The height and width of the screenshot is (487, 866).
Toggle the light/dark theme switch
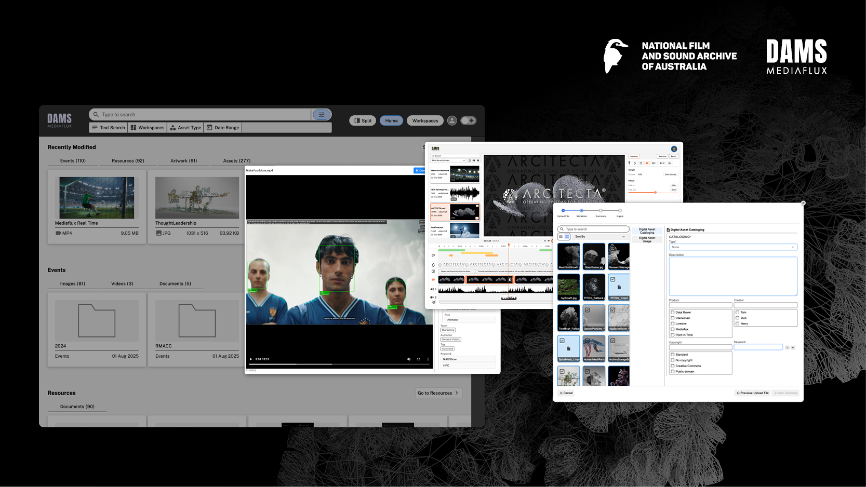click(x=469, y=120)
